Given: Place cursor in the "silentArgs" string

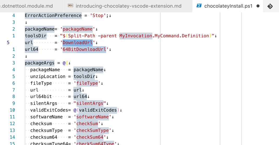Looking at the screenshot, I should click(90, 103).
